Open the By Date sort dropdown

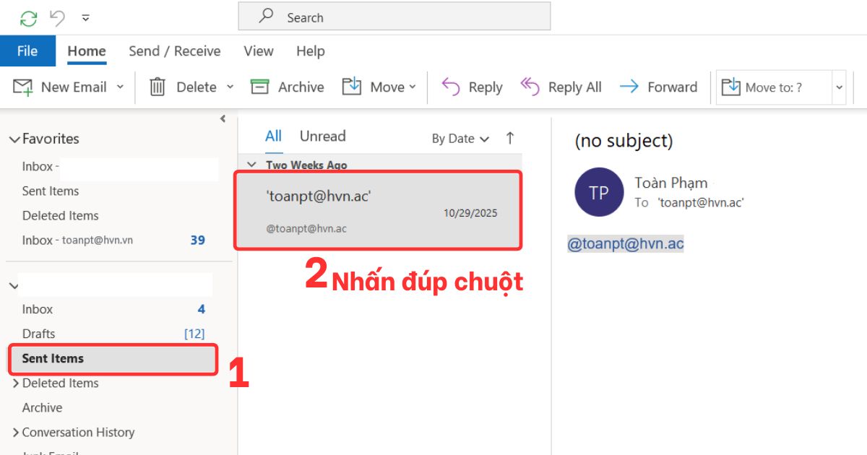[460, 138]
